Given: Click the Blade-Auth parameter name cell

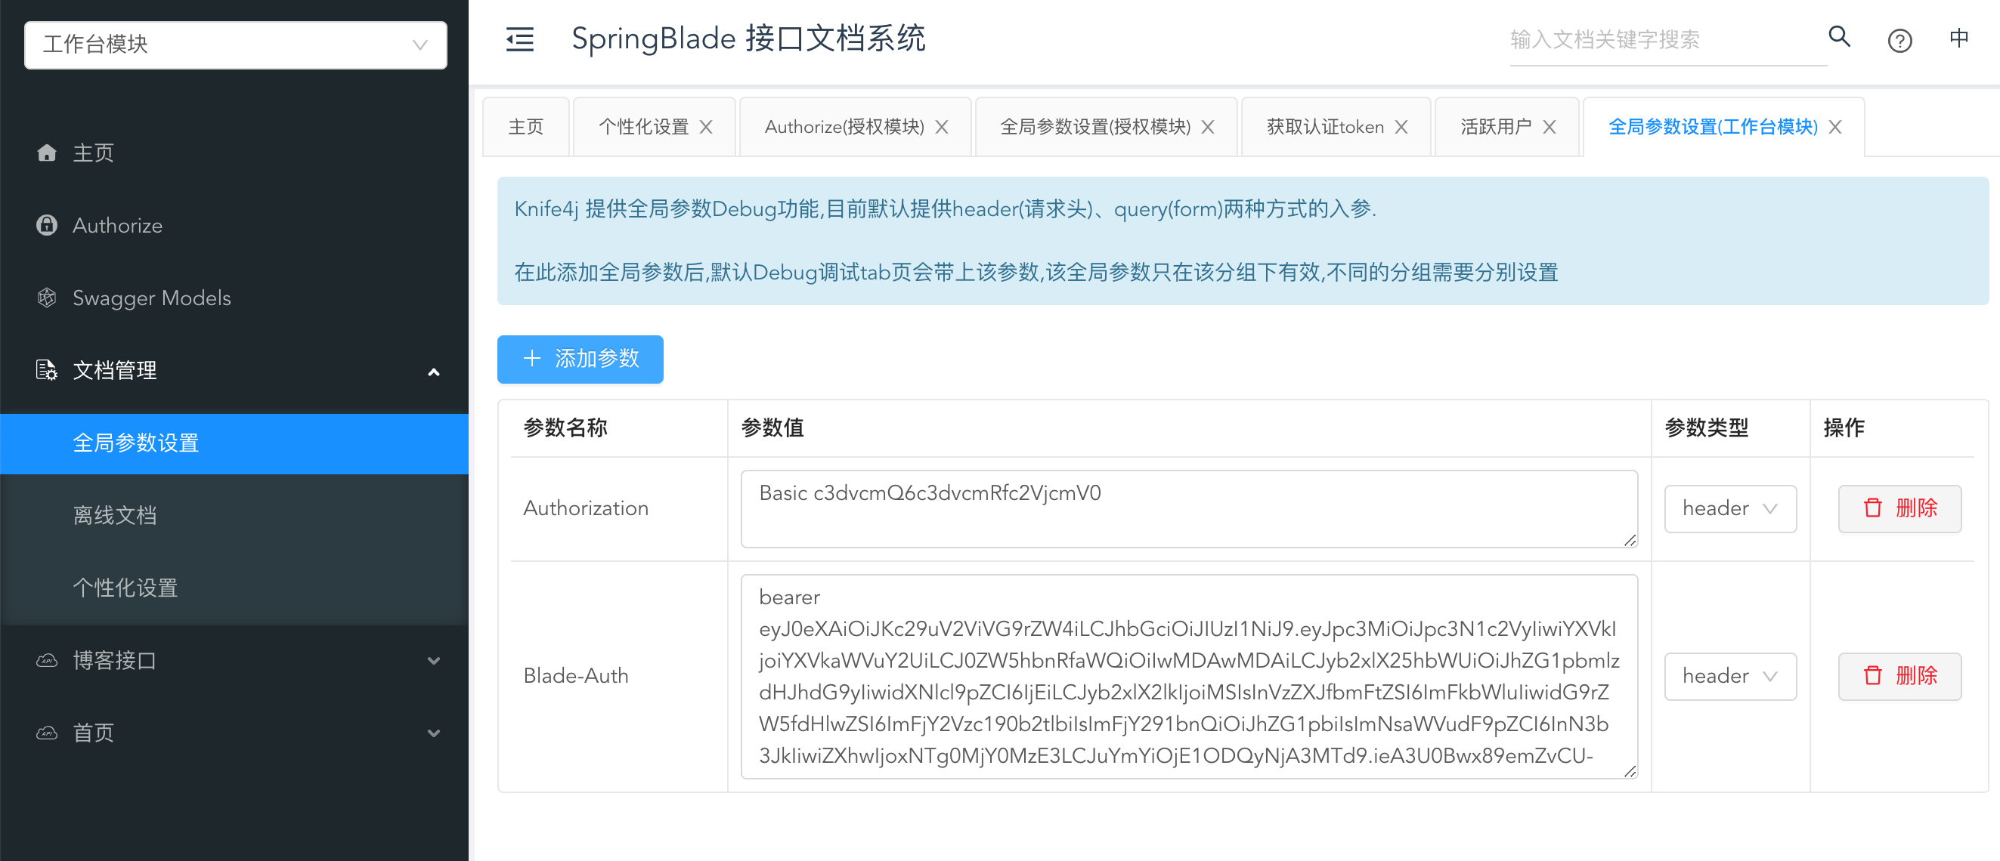Looking at the screenshot, I should point(618,676).
